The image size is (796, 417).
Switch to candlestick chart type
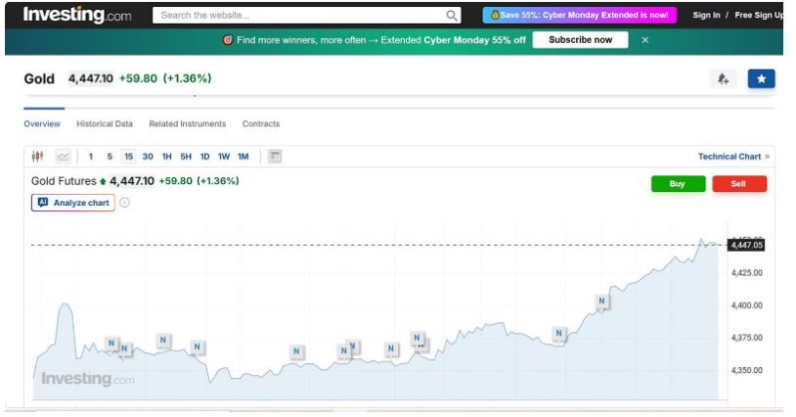pyautogui.click(x=38, y=156)
